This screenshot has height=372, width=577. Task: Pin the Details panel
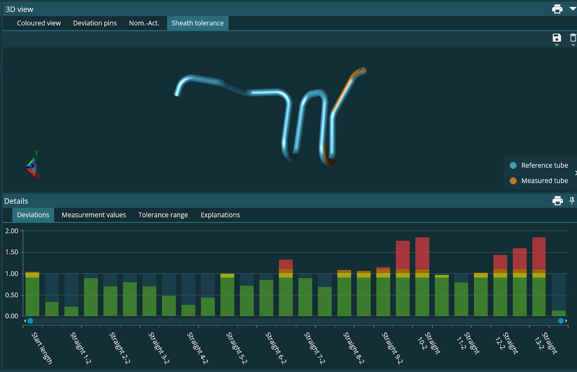pos(572,201)
